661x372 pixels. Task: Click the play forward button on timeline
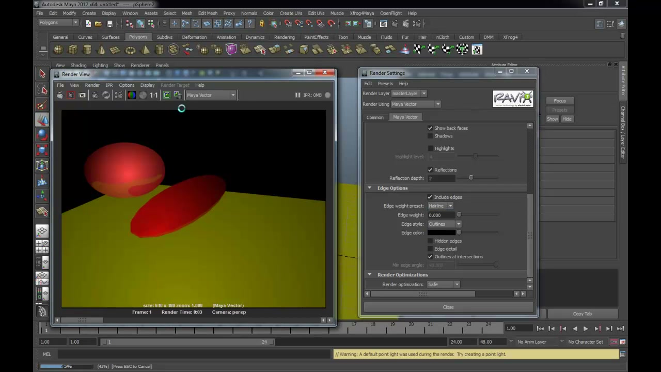tap(586, 329)
